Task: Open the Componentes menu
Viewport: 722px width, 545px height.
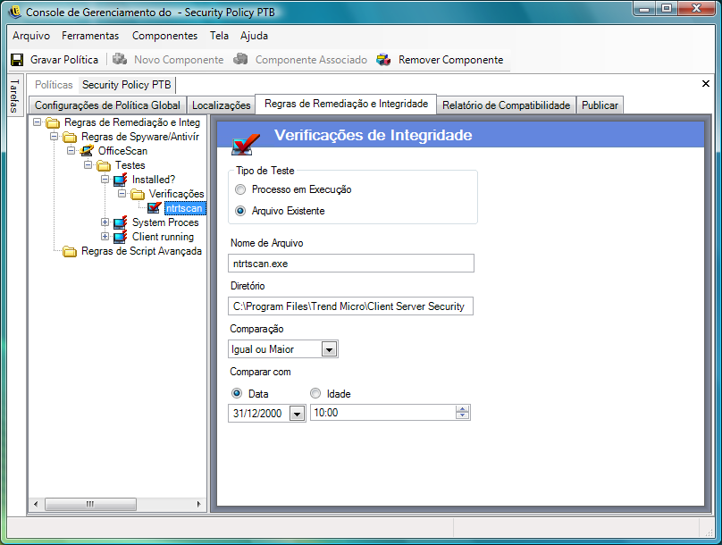Action: point(164,36)
